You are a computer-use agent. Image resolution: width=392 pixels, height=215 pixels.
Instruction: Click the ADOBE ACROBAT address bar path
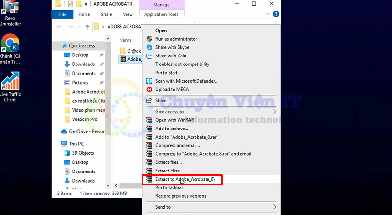(x=125, y=27)
